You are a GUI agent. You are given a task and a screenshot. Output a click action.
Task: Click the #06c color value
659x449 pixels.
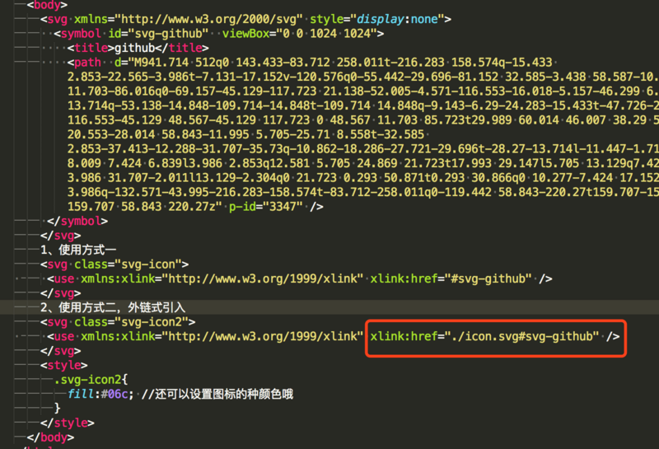pyautogui.click(x=115, y=394)
